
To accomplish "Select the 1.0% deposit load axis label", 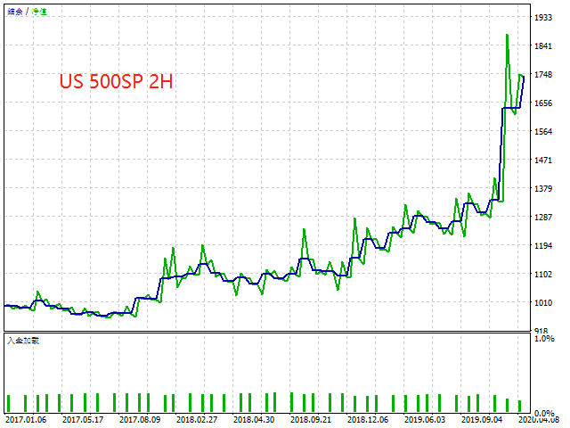I will [x=544, y=339].
